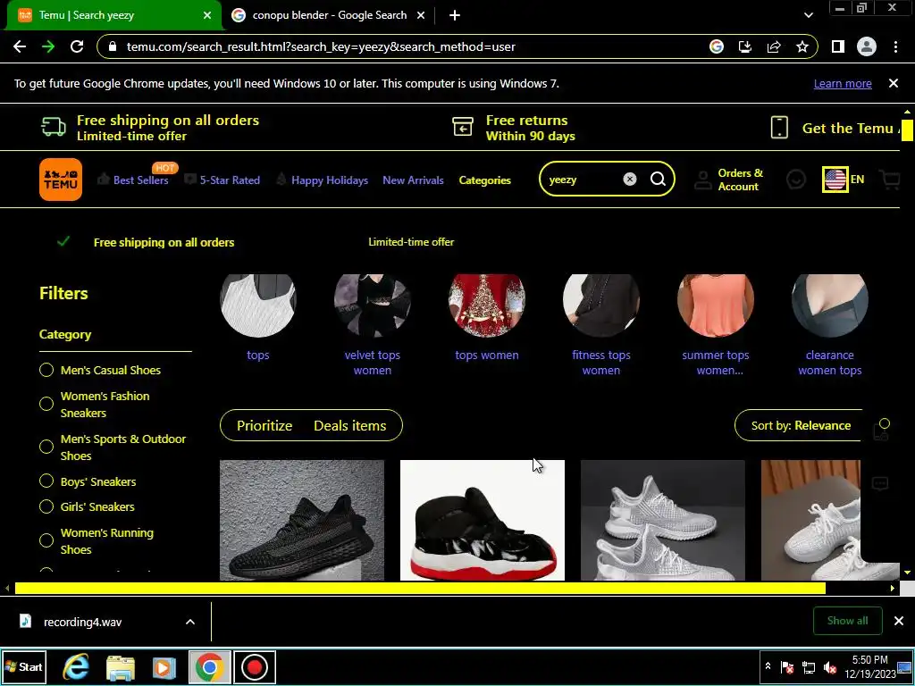Click the browser back arrow
915x686 pixels.
click(x=20, y=46)
